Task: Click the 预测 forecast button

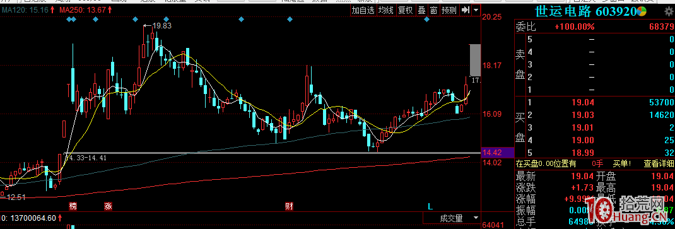Action: 449,10
